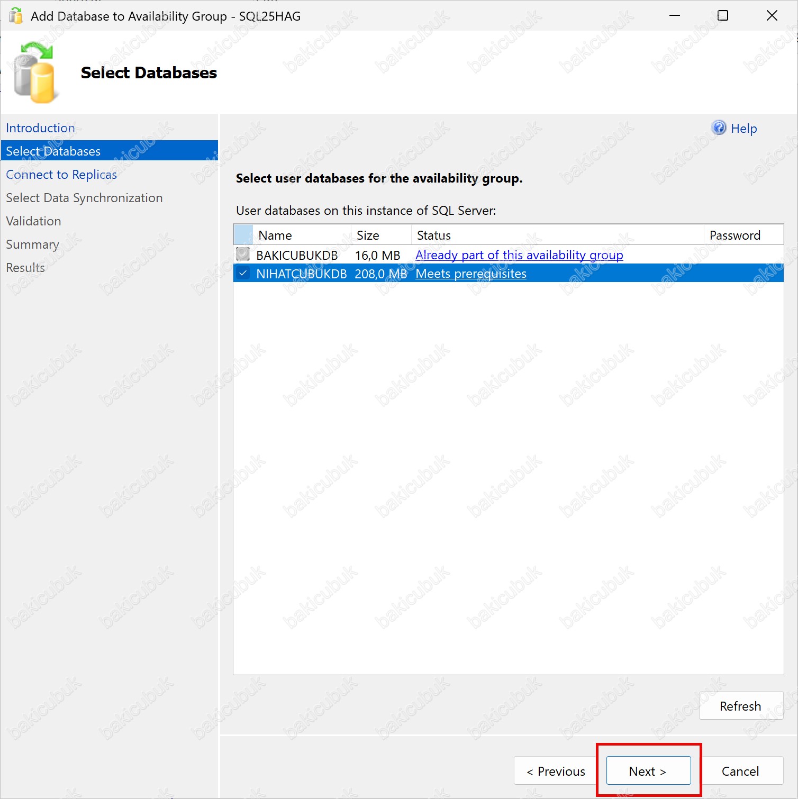Image resolution: width=798 pixels, height=799 pixels.
Task: Sort by the Size column header
Action: point(368,235)
